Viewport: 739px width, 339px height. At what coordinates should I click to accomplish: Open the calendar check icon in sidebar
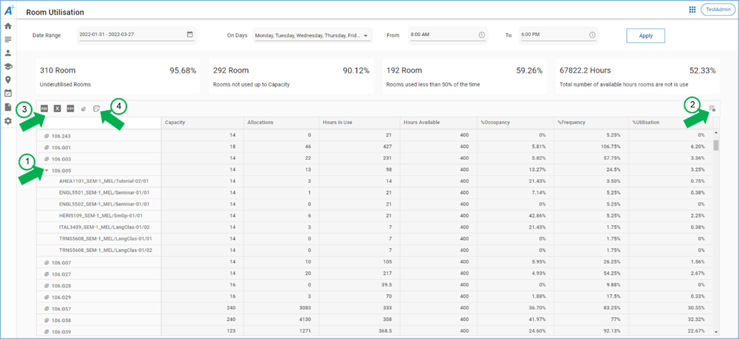[8, 94]
